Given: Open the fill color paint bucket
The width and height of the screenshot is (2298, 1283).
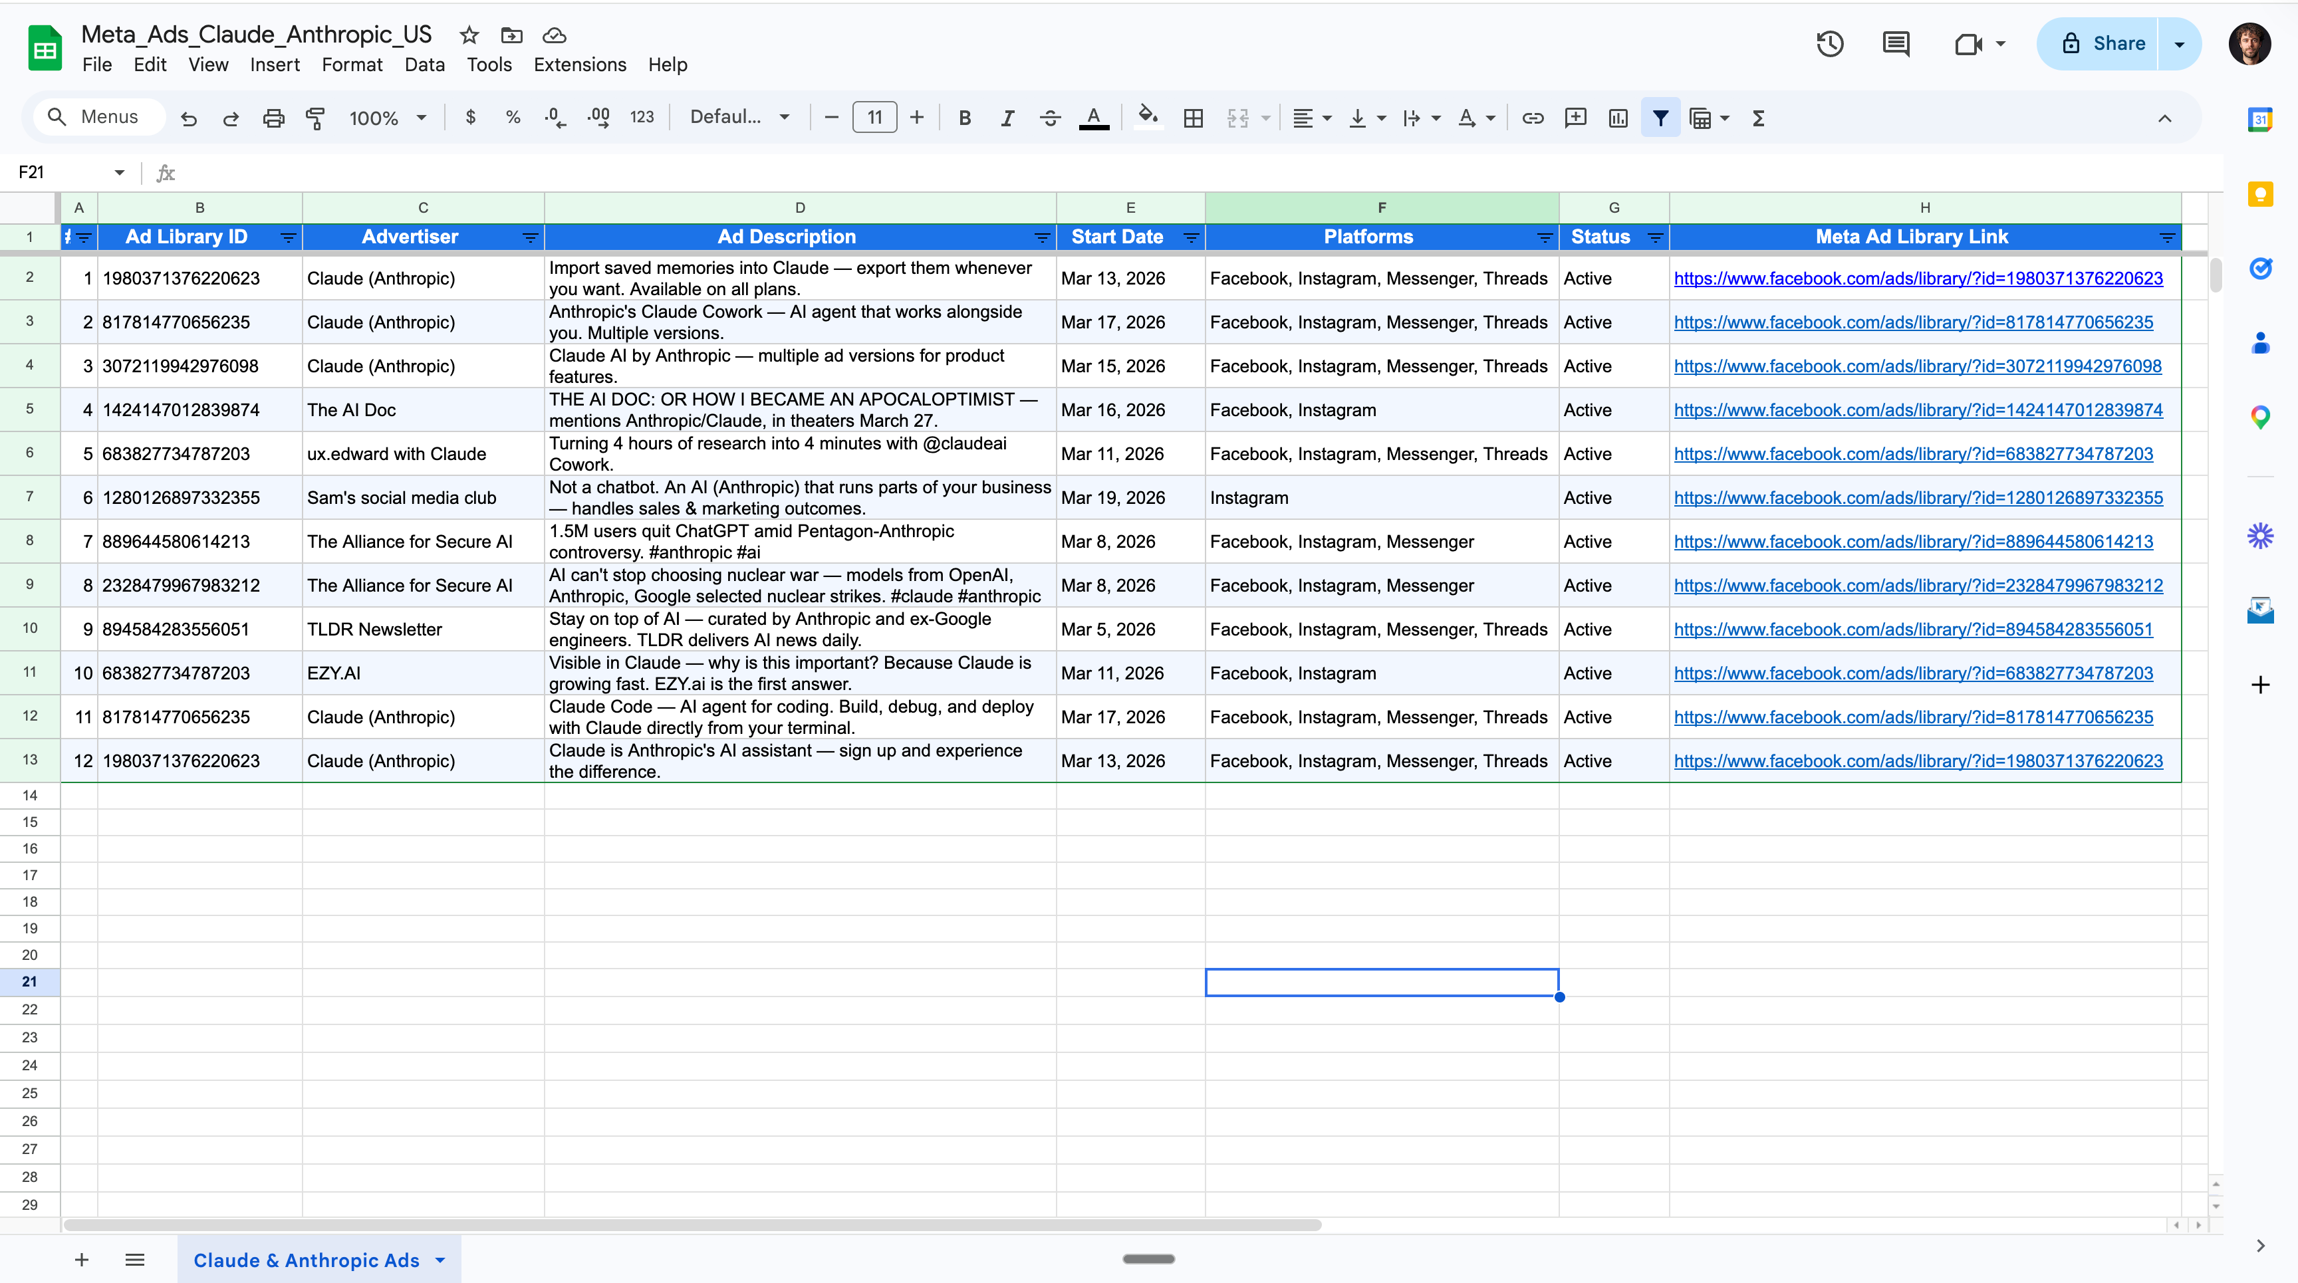Looking at the screenshot, I should coord(1147,117).
